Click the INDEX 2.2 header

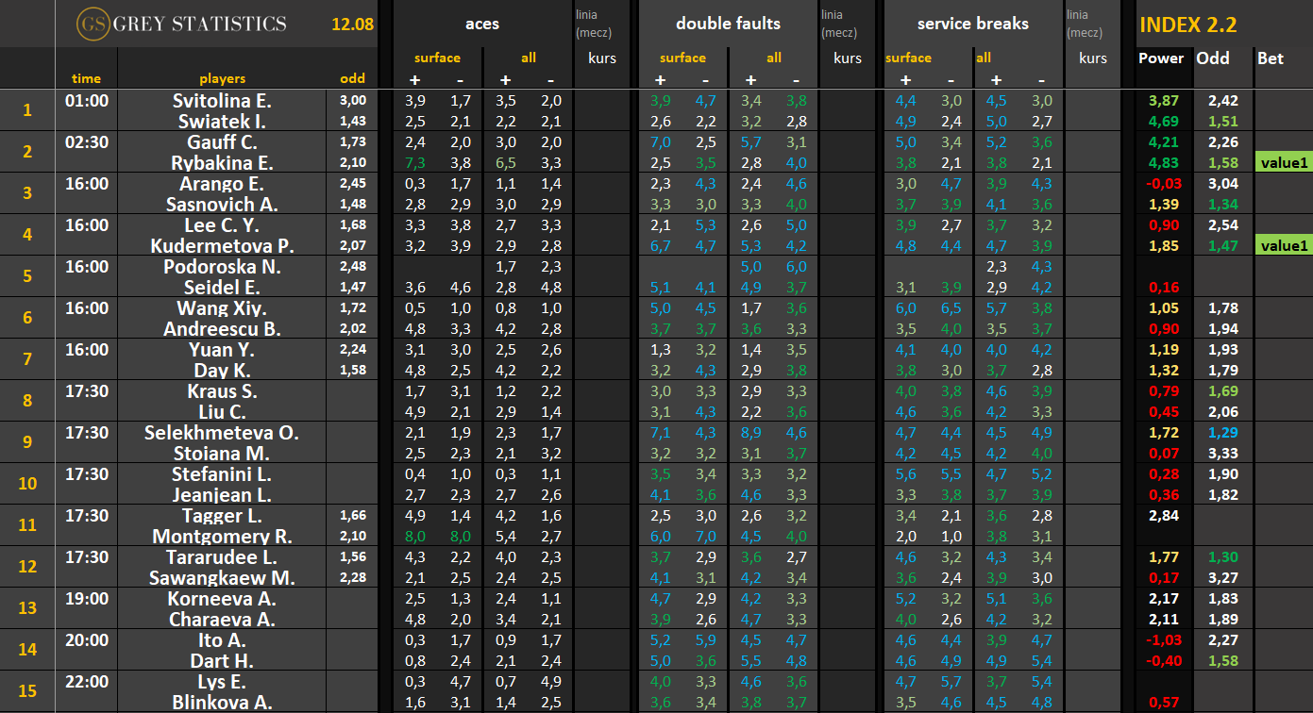pyautogui.click(x=1188, y=25)
